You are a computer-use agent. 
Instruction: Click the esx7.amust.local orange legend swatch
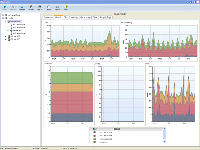(x=95, y=139)
